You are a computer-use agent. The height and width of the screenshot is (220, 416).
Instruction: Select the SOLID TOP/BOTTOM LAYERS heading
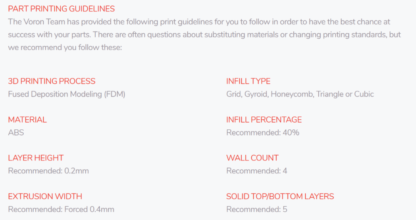click(x=280, y=196)
